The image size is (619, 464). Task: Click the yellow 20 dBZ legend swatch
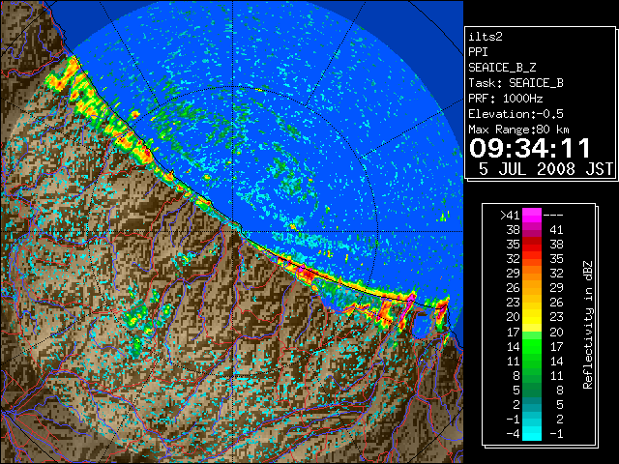pyautogui.click(x=532, y=317)
